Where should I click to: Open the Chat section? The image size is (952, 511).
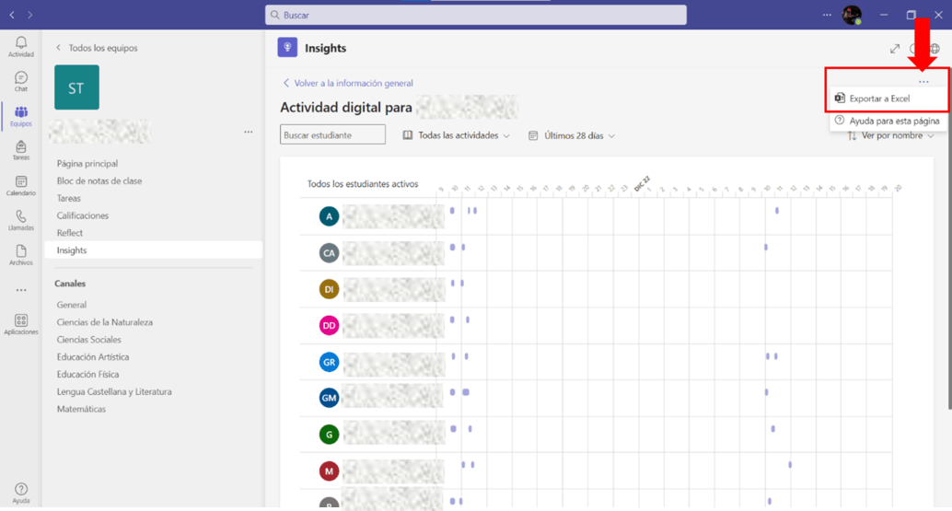(20, 81)
